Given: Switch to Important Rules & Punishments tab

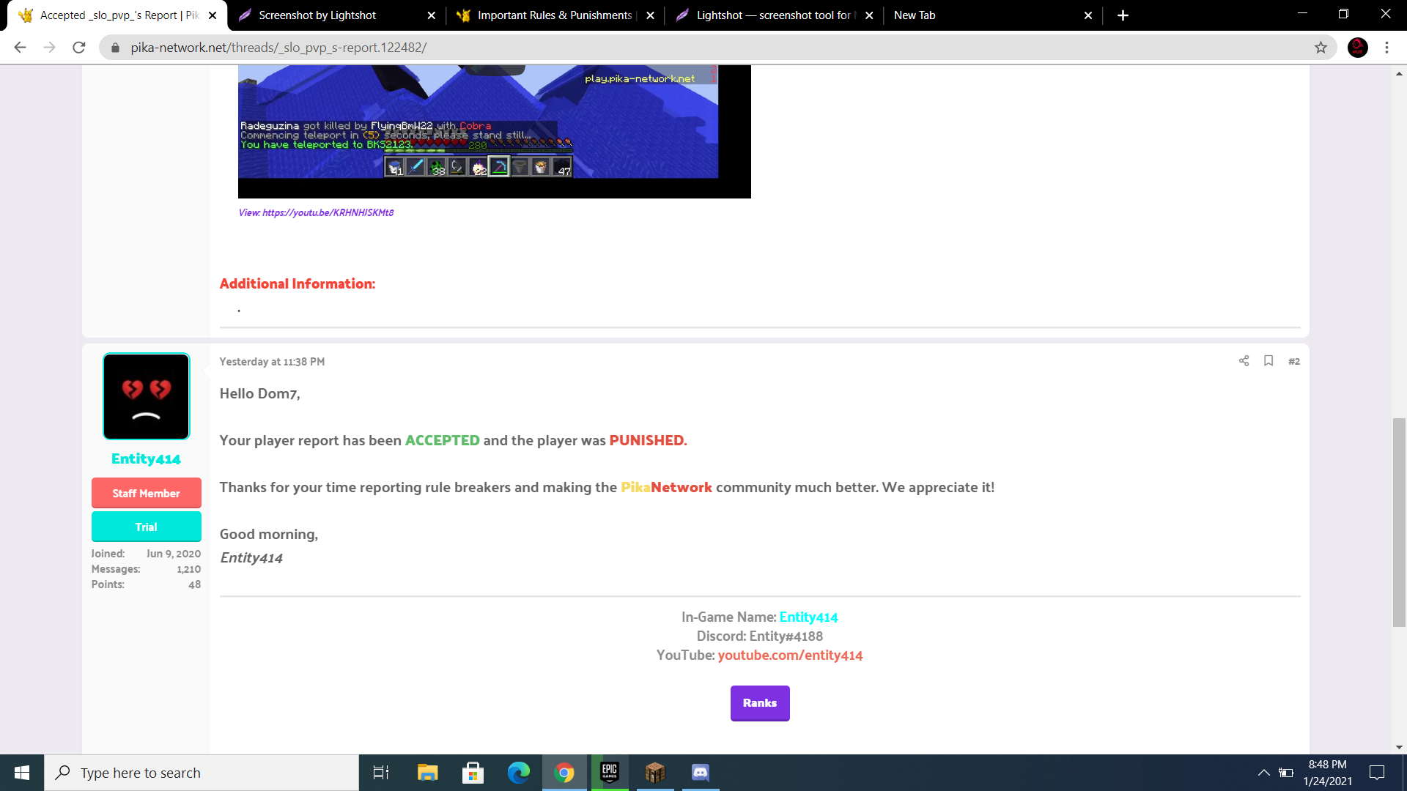Looking at the screenshot, I should [x=555, y=15].
